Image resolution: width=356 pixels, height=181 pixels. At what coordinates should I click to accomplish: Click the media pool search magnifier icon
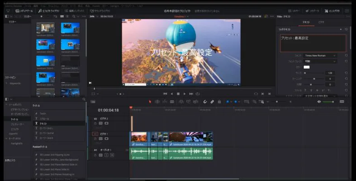[74, 16]
